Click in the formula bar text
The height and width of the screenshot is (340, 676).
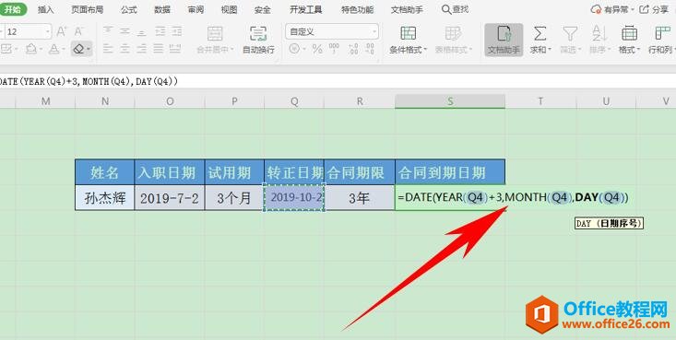click(x=89, y=81)
